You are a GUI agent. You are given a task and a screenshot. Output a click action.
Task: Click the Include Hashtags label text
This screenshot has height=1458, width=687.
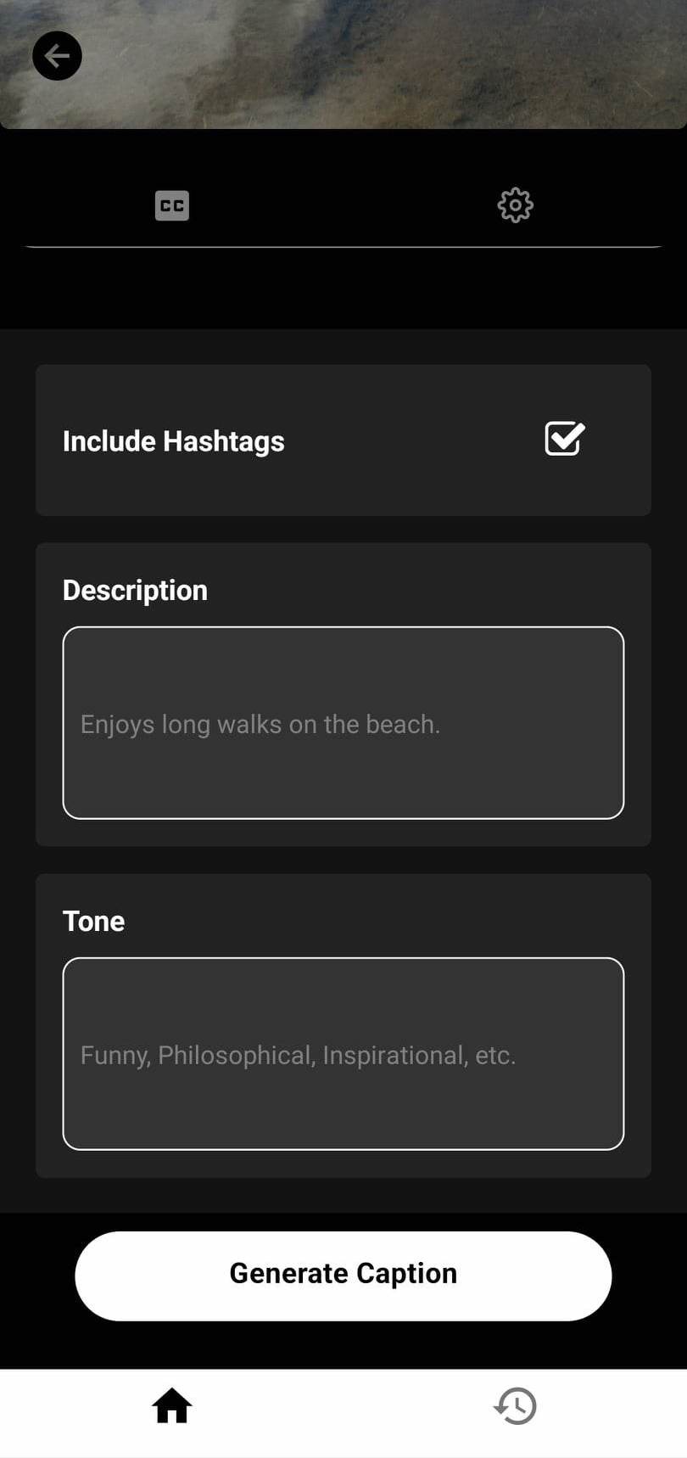click(174, 441)
